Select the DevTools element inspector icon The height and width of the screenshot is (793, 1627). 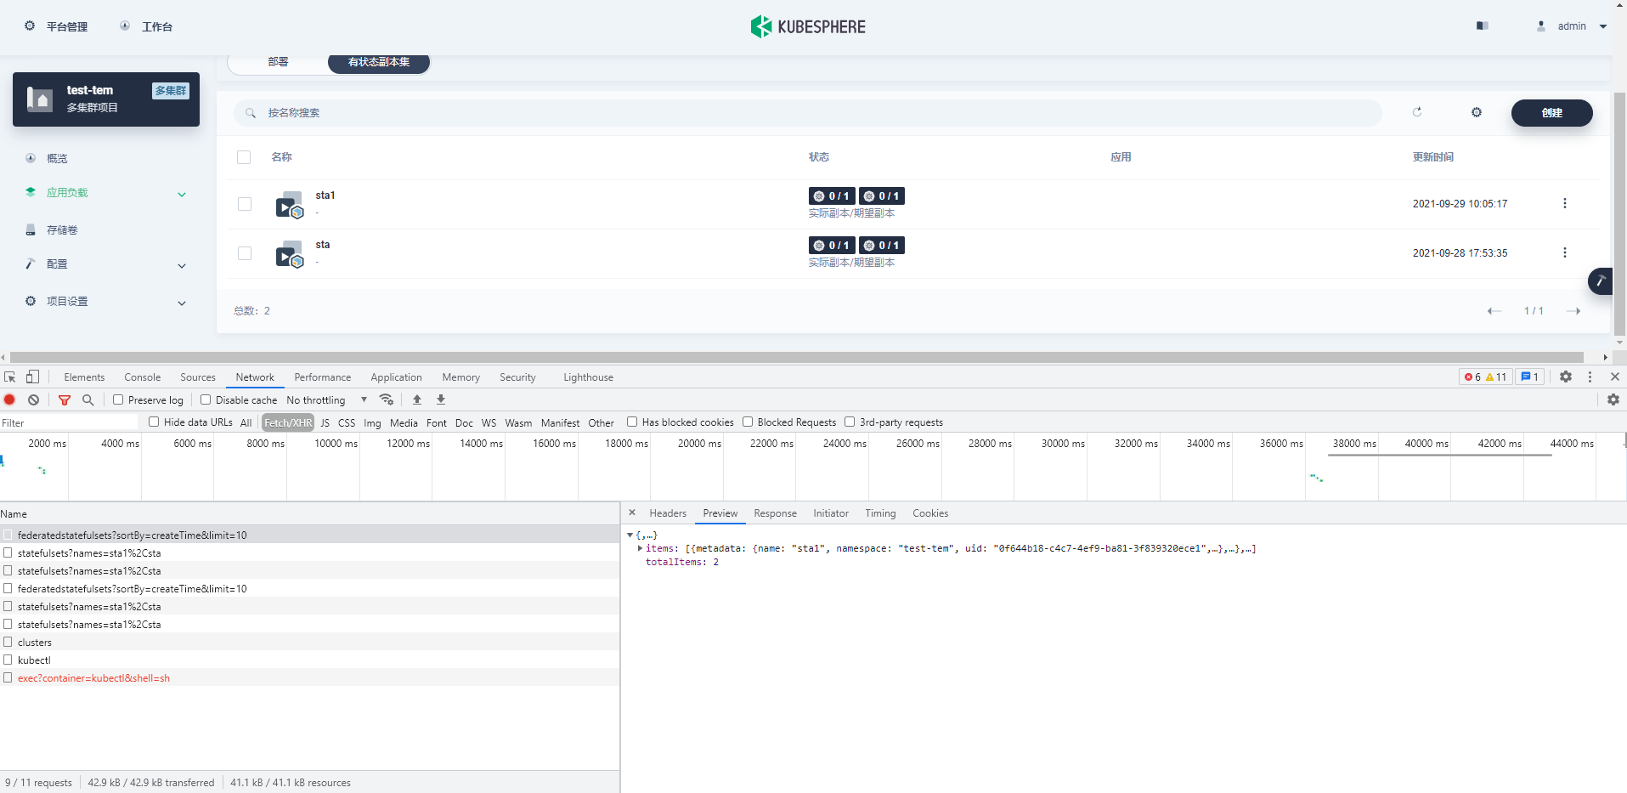click(x=10, y=377)
